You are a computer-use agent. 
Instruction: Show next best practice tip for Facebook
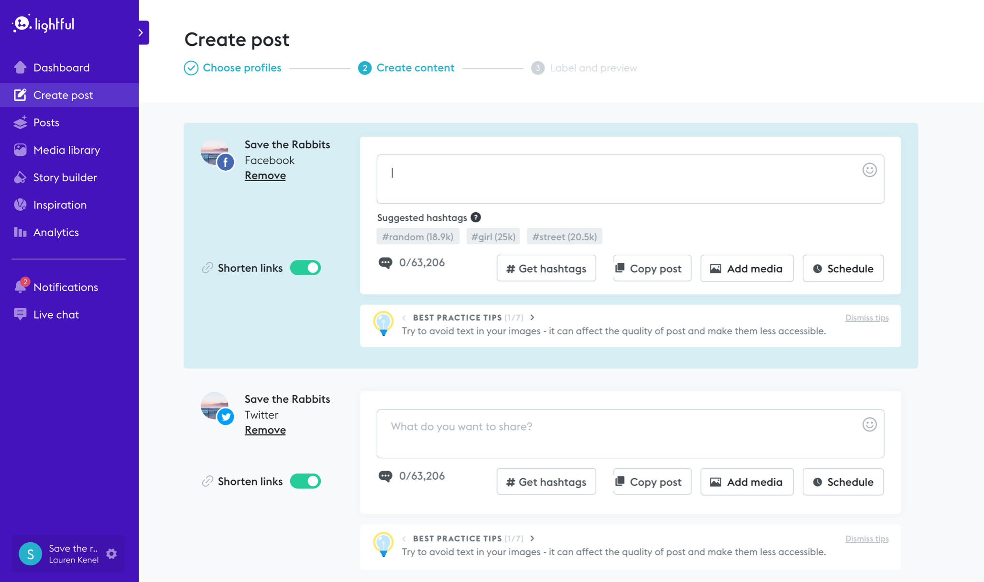point(532,318)
